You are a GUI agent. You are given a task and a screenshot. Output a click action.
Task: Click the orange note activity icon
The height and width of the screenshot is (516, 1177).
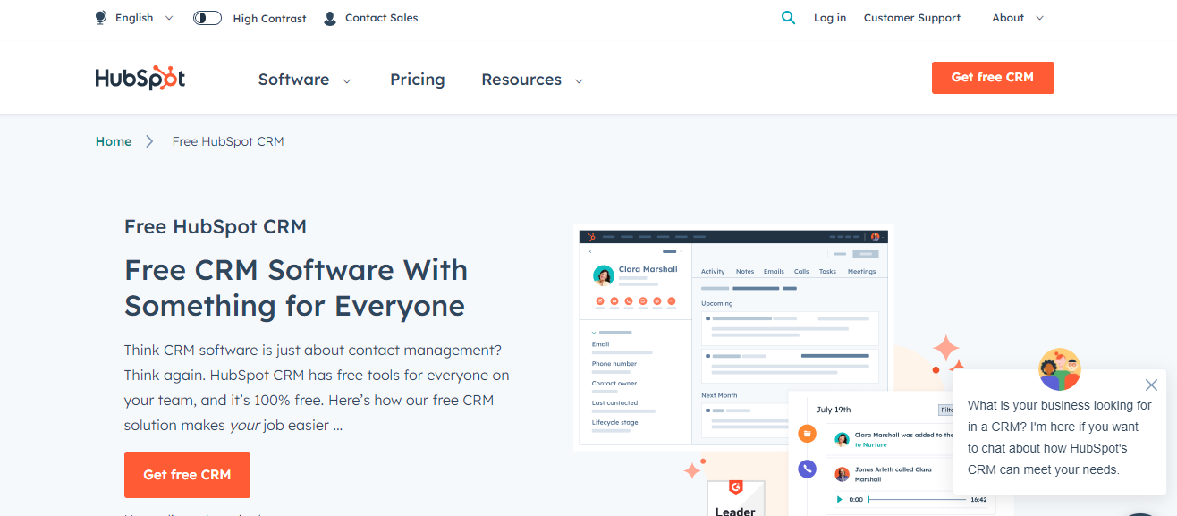click(808, 434)
